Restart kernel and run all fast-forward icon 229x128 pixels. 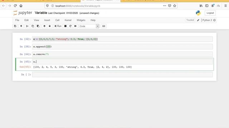click(x=75, y=26)
